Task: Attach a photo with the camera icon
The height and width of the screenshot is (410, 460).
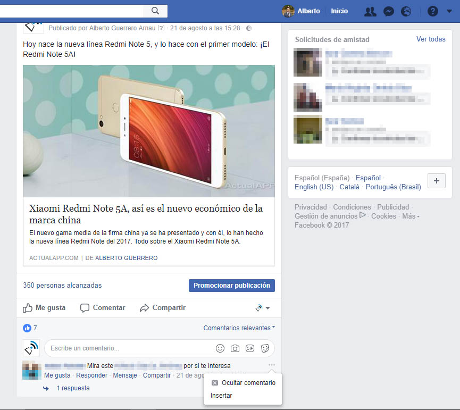Action: 235,348
